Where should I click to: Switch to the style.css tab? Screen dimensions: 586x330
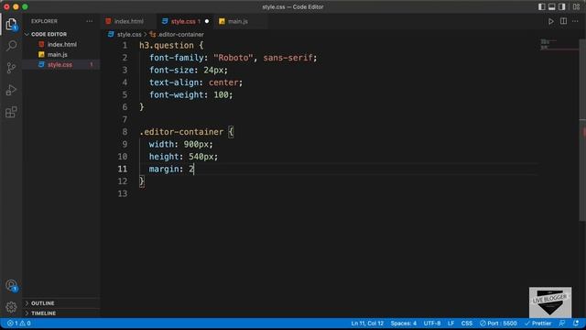tap(185, 21)
